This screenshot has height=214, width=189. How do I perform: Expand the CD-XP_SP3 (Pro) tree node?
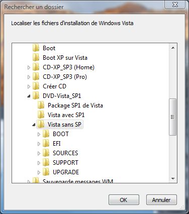tap(29, 77)
